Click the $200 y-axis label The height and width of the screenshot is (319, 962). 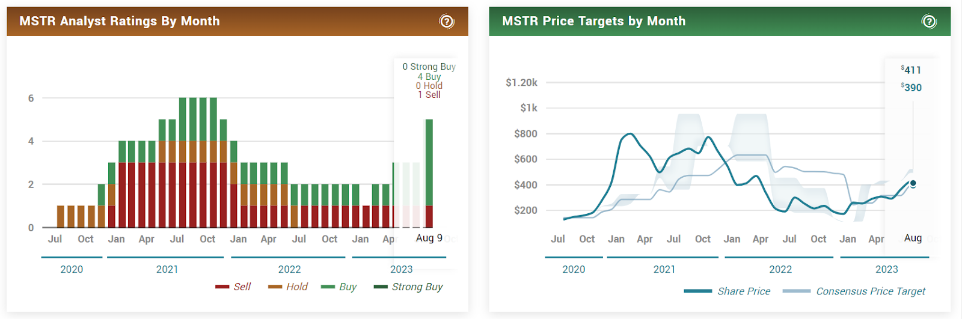click(x=525, y=210)
